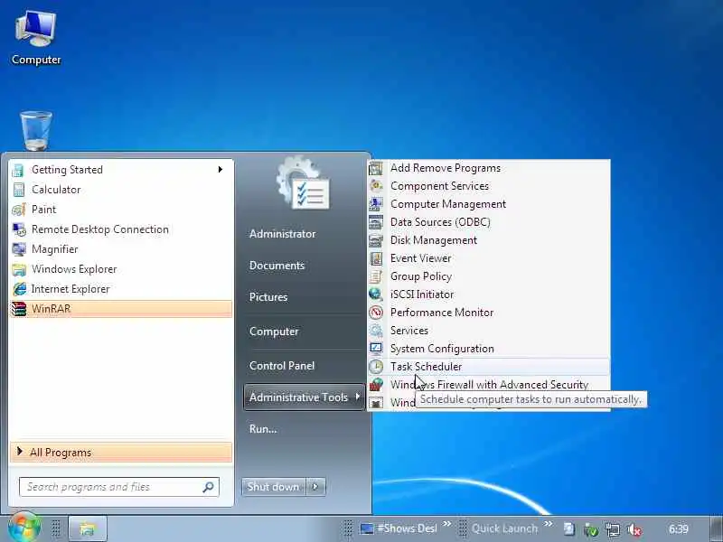Click the System Configuration icon
The image size is (723, 542).
point(376,349)
